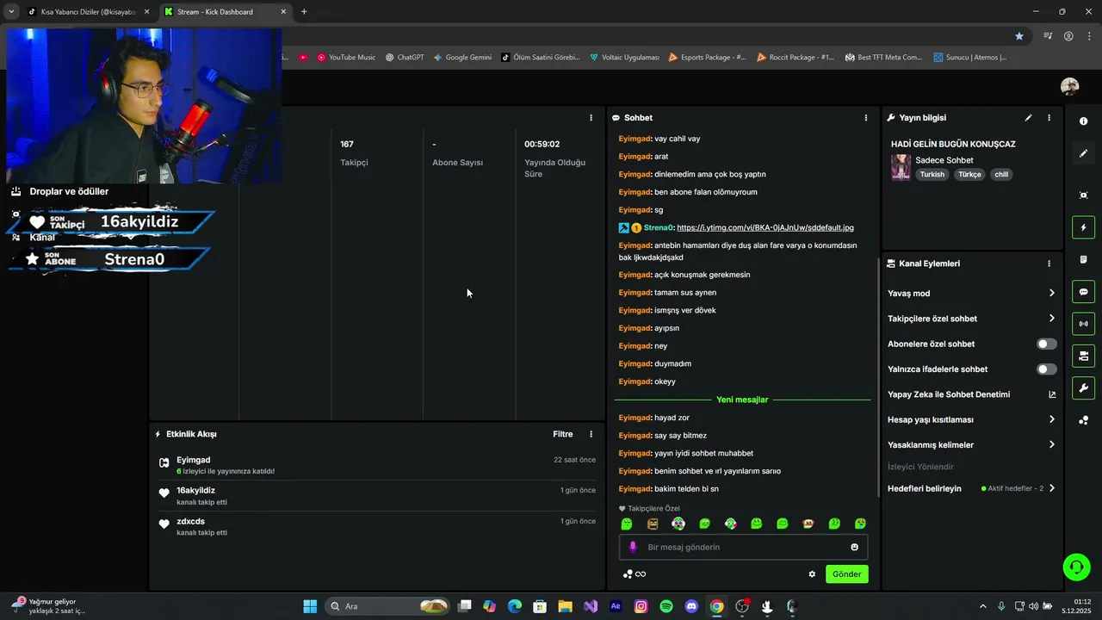Pick the last heart-eyes emote in quick row
This screenshot has width=1102, height=620.
(x=860, y=524)
